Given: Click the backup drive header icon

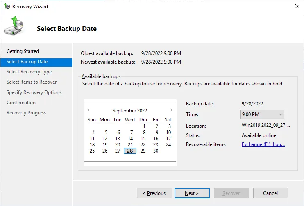Looking at the screenshot, I should pyautogui.click(x=14, y=27).
